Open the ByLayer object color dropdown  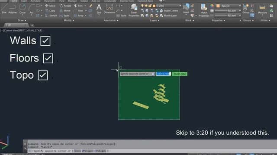[x=240, y=6]
